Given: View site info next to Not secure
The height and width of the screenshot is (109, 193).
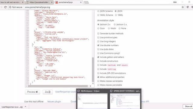Looking at the screenshot, I should [x=10, y=7].
